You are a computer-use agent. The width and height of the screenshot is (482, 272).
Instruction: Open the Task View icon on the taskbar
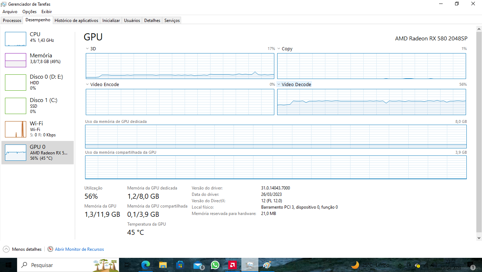point(128,265)
